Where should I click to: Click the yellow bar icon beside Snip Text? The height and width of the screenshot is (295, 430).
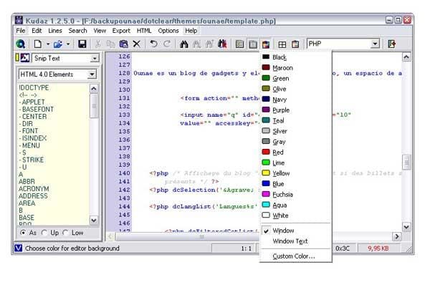point(17,57)
